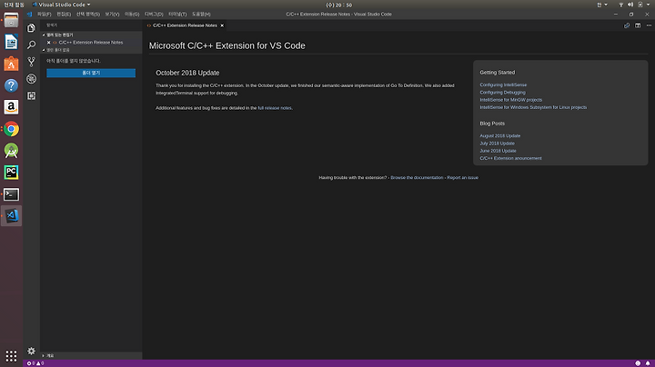The image size is (655, 367).
Task: Open Configuring Debugging link
Action: pos(502,92)
